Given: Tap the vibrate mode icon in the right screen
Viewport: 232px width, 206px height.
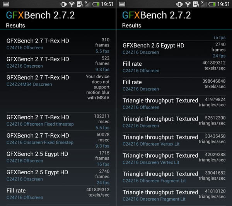Looking at the screenshot, I should (x=179, y=4).
